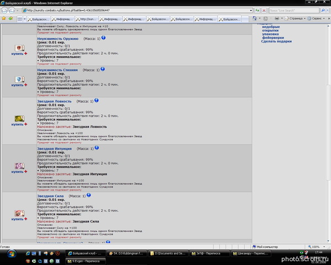Buy Звездная Сила via купить link
This screenshot has height=265, width=331.
[17, 219]
